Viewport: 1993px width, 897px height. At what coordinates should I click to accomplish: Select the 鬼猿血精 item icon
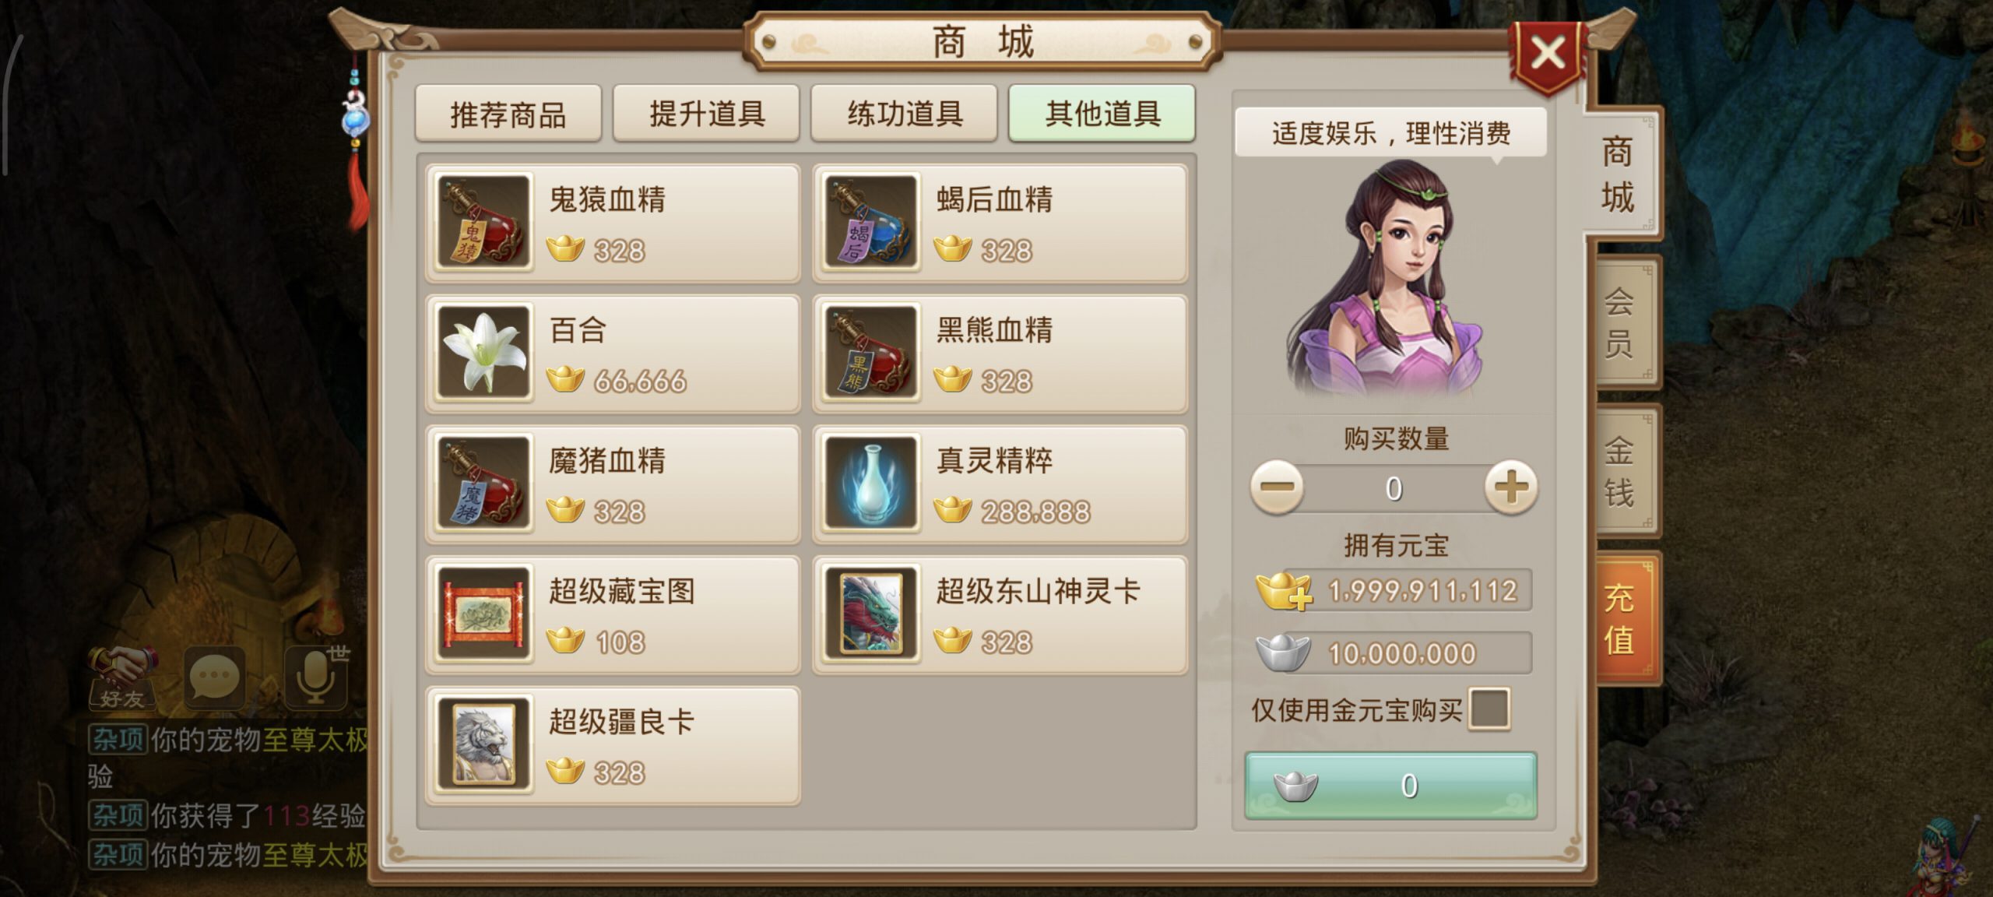pos(483,223)
